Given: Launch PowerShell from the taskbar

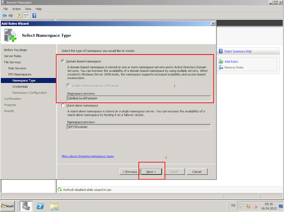Looking at the screenshot, I should [40, 206].
